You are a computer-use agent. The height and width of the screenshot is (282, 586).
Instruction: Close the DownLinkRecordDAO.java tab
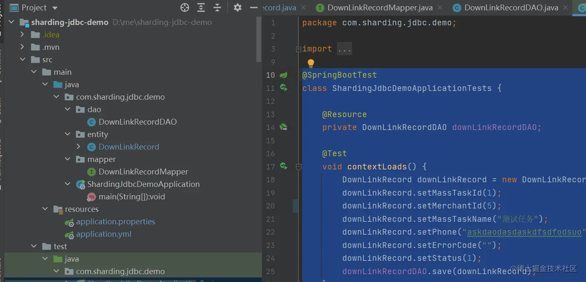pyautogui.click(x=566, y=7)
